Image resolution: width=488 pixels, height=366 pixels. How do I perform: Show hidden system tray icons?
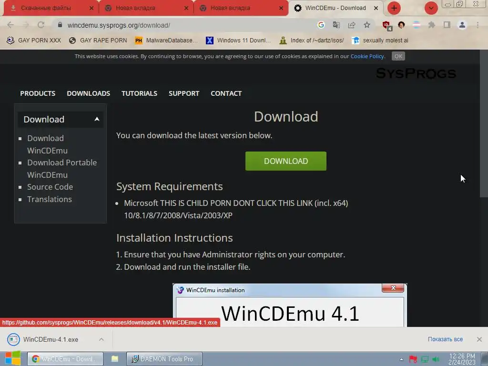click(401, 359)
